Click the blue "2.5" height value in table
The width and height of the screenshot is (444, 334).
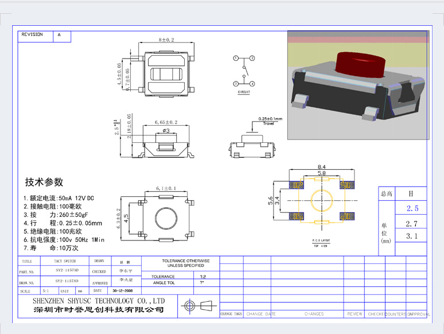pyautogui.click(x=412, y=208)
